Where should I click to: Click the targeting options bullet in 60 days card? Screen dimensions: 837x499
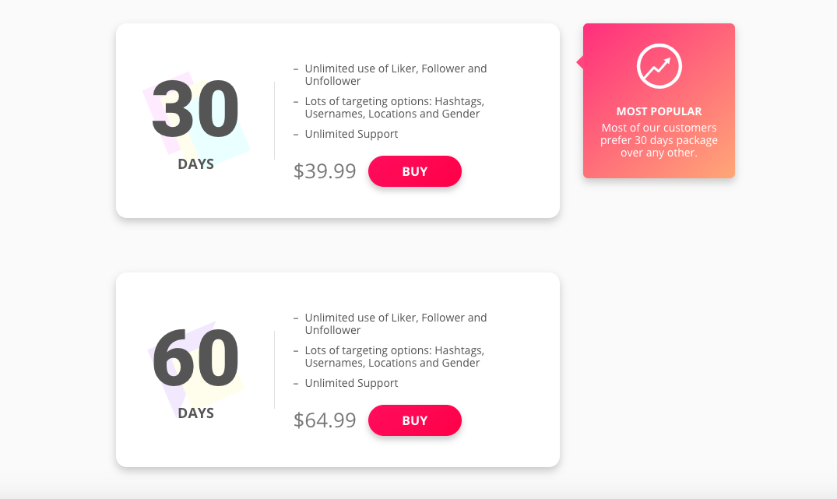393,356
